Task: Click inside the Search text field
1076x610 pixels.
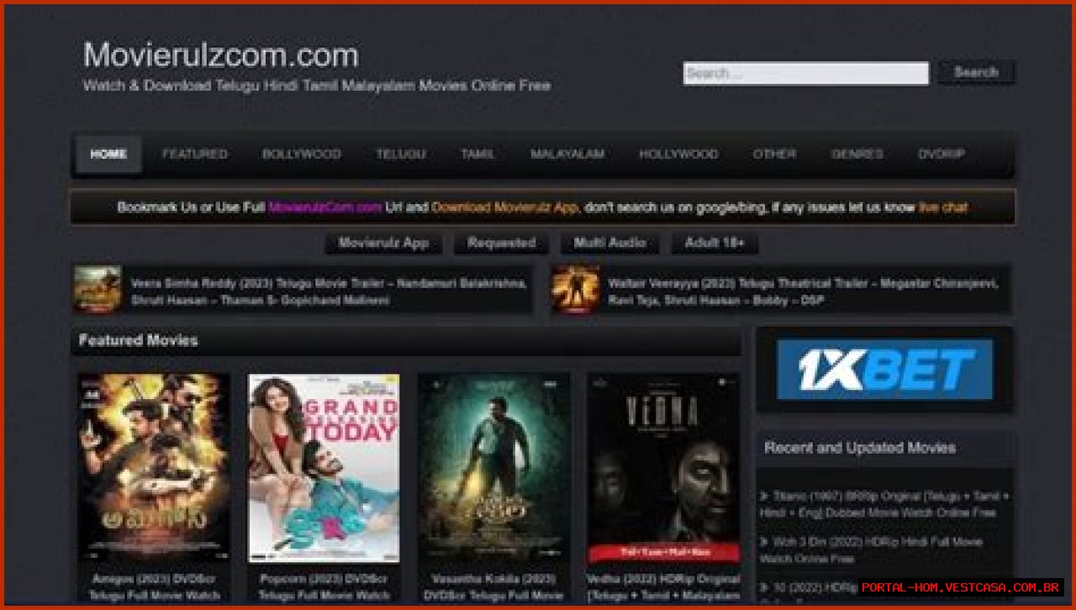Action: tap(805, 73)
